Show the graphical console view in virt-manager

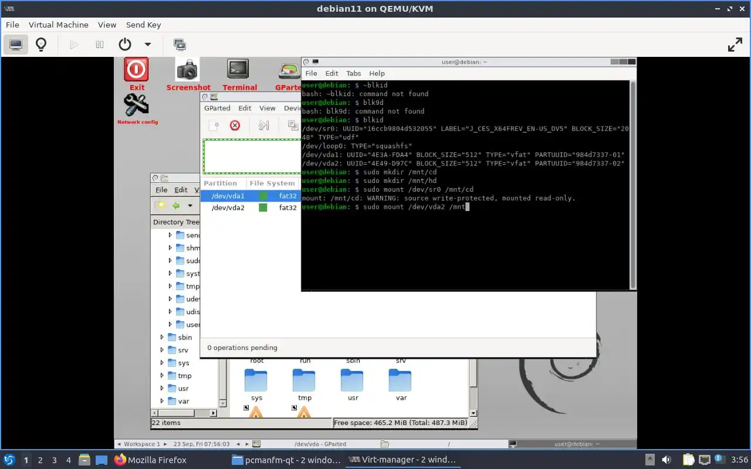click(16, 45)
